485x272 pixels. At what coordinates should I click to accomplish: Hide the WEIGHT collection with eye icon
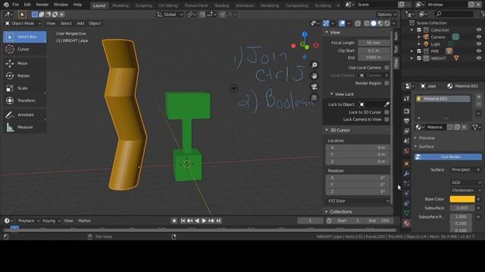point(478,58)
